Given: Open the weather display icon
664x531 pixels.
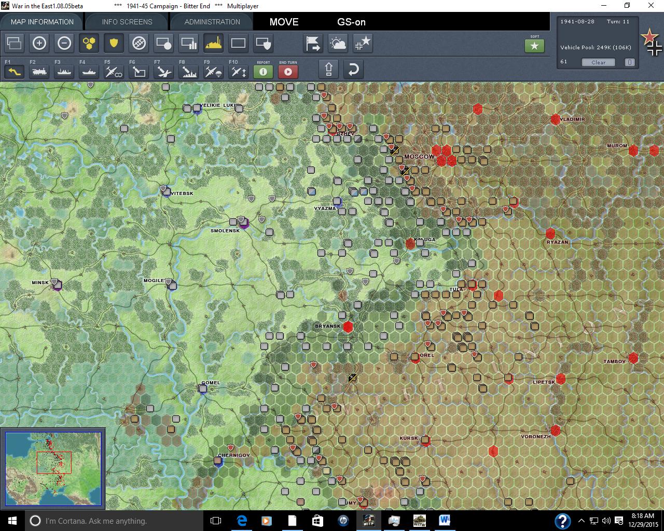Looking at the screenshot, I should [338, 43].
